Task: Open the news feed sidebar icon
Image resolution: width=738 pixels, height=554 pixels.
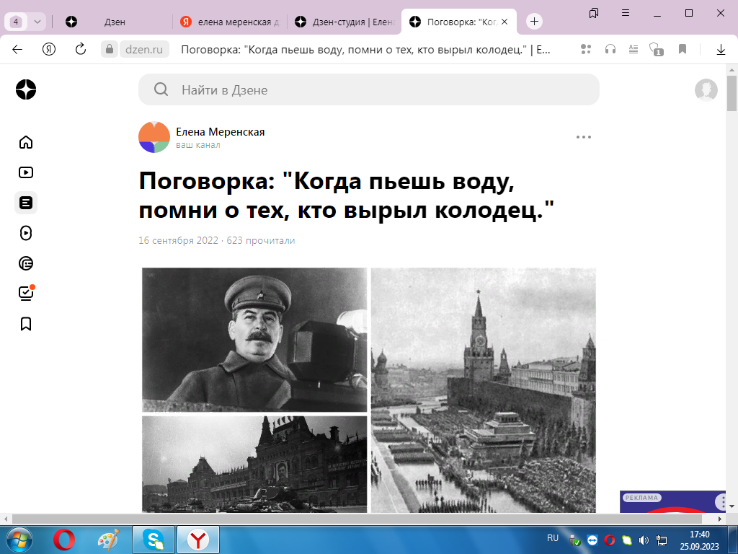Action: tap(26, 263)
